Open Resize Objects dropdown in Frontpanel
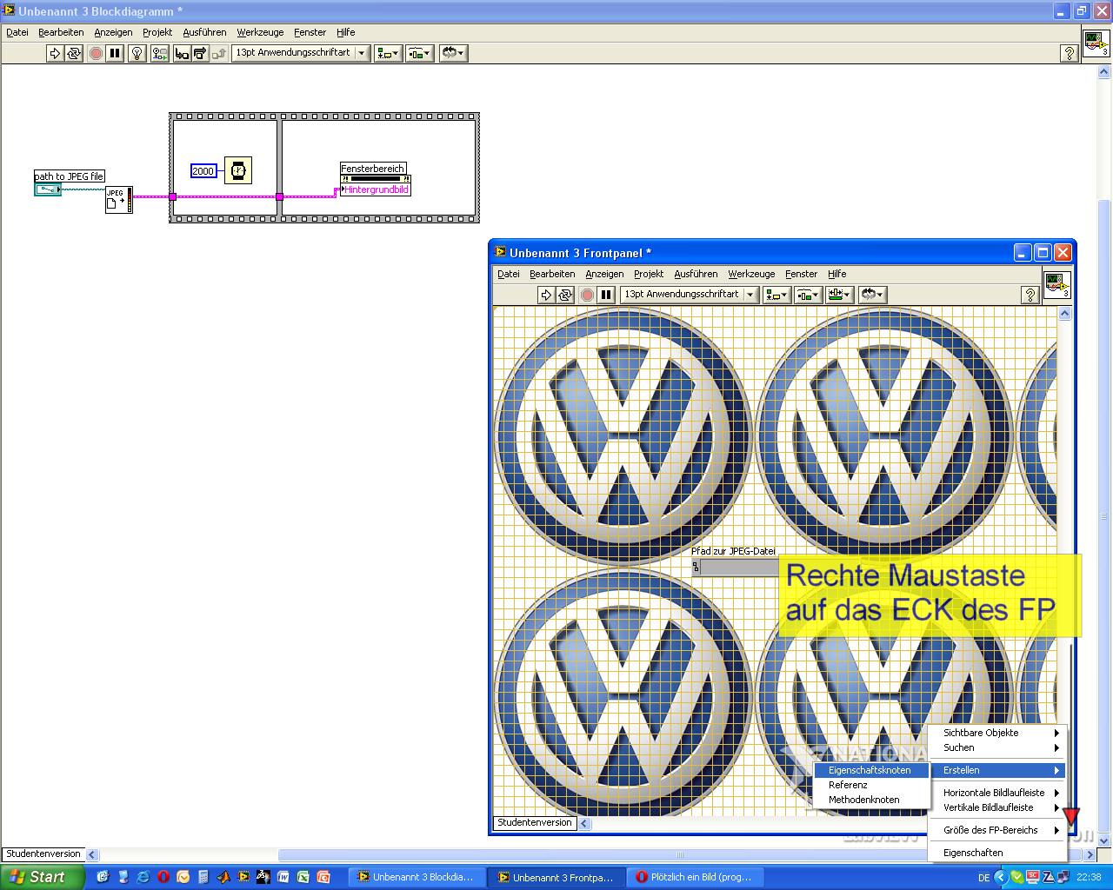Image resolution: width=1113 pixels, height=890 pixels. (x=839, y=295)
